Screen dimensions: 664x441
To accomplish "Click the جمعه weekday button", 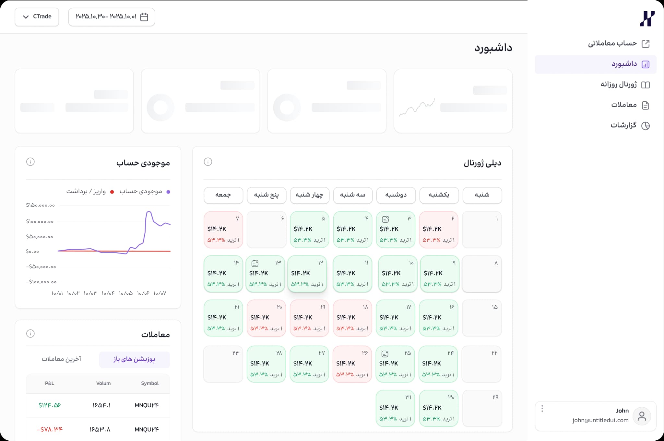I will [223, 195].
